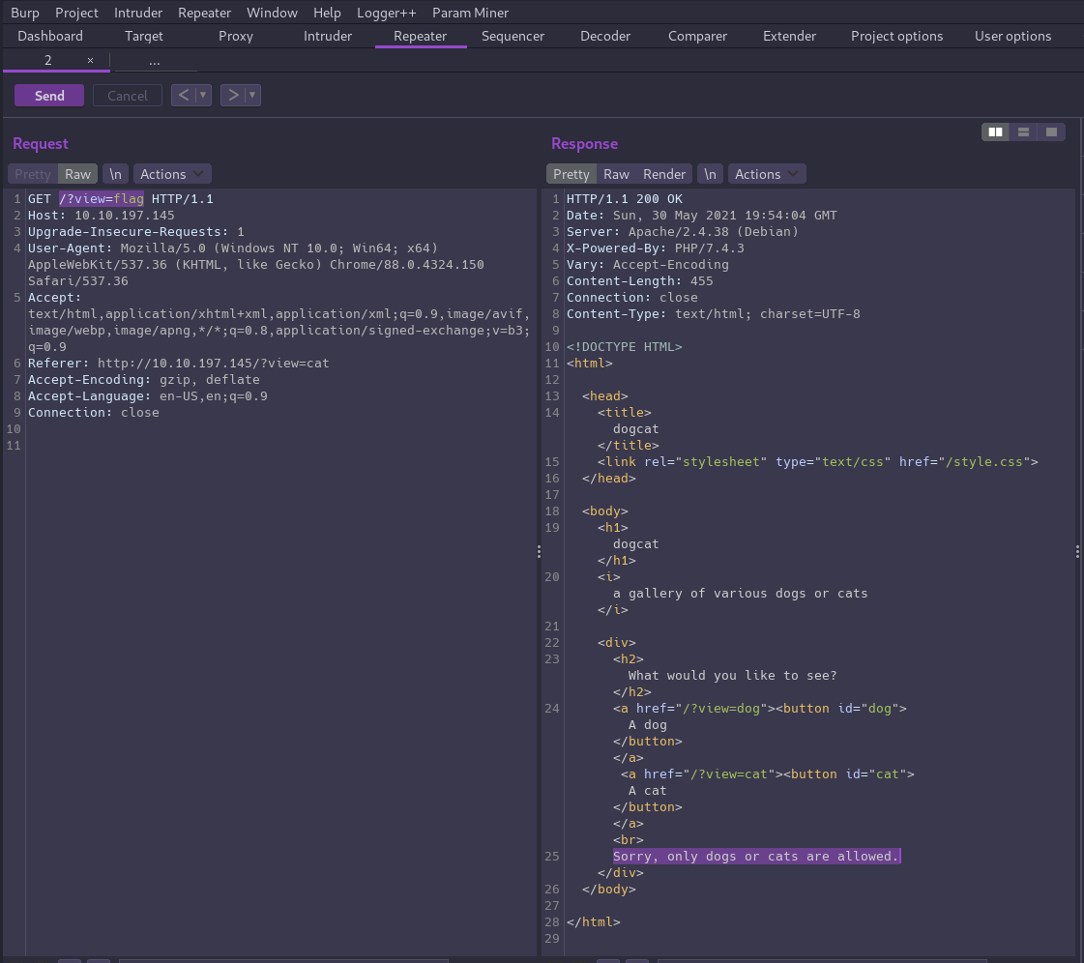Viewport: 1084px width, 963px height.
Task: Toggle non-printing \n characters in Response
Action: [x=710, y=174]
